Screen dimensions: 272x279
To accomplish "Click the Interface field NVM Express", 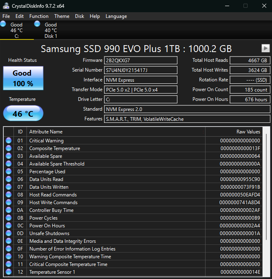I will 141,80.
